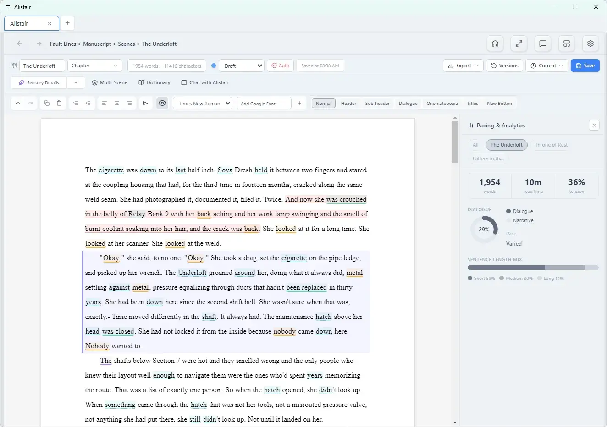Expand the Draft status dropdown
This screenshot has height=427, width=607.
[242, 66]
